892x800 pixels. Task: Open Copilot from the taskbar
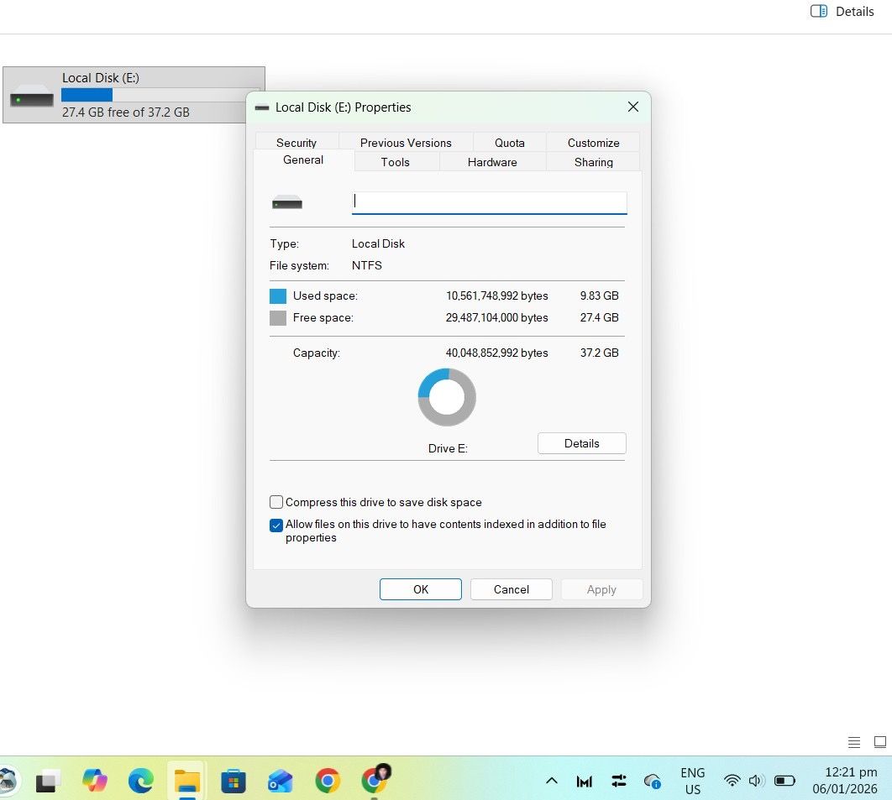coord(94,780)
